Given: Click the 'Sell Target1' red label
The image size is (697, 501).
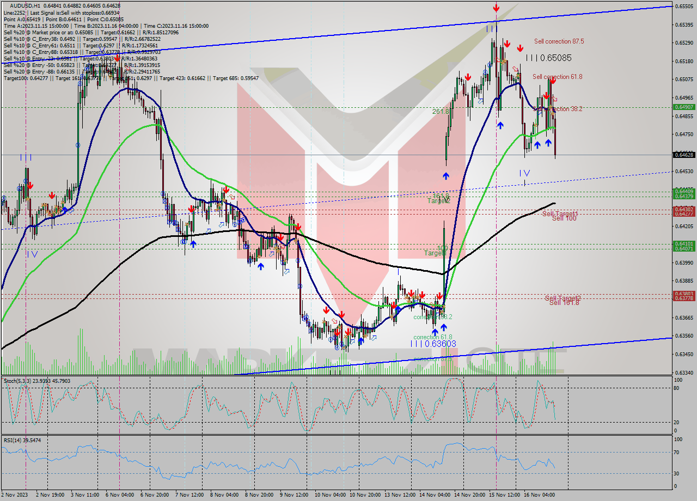Looking at the screenshot, I should click(x=560, y=213).
